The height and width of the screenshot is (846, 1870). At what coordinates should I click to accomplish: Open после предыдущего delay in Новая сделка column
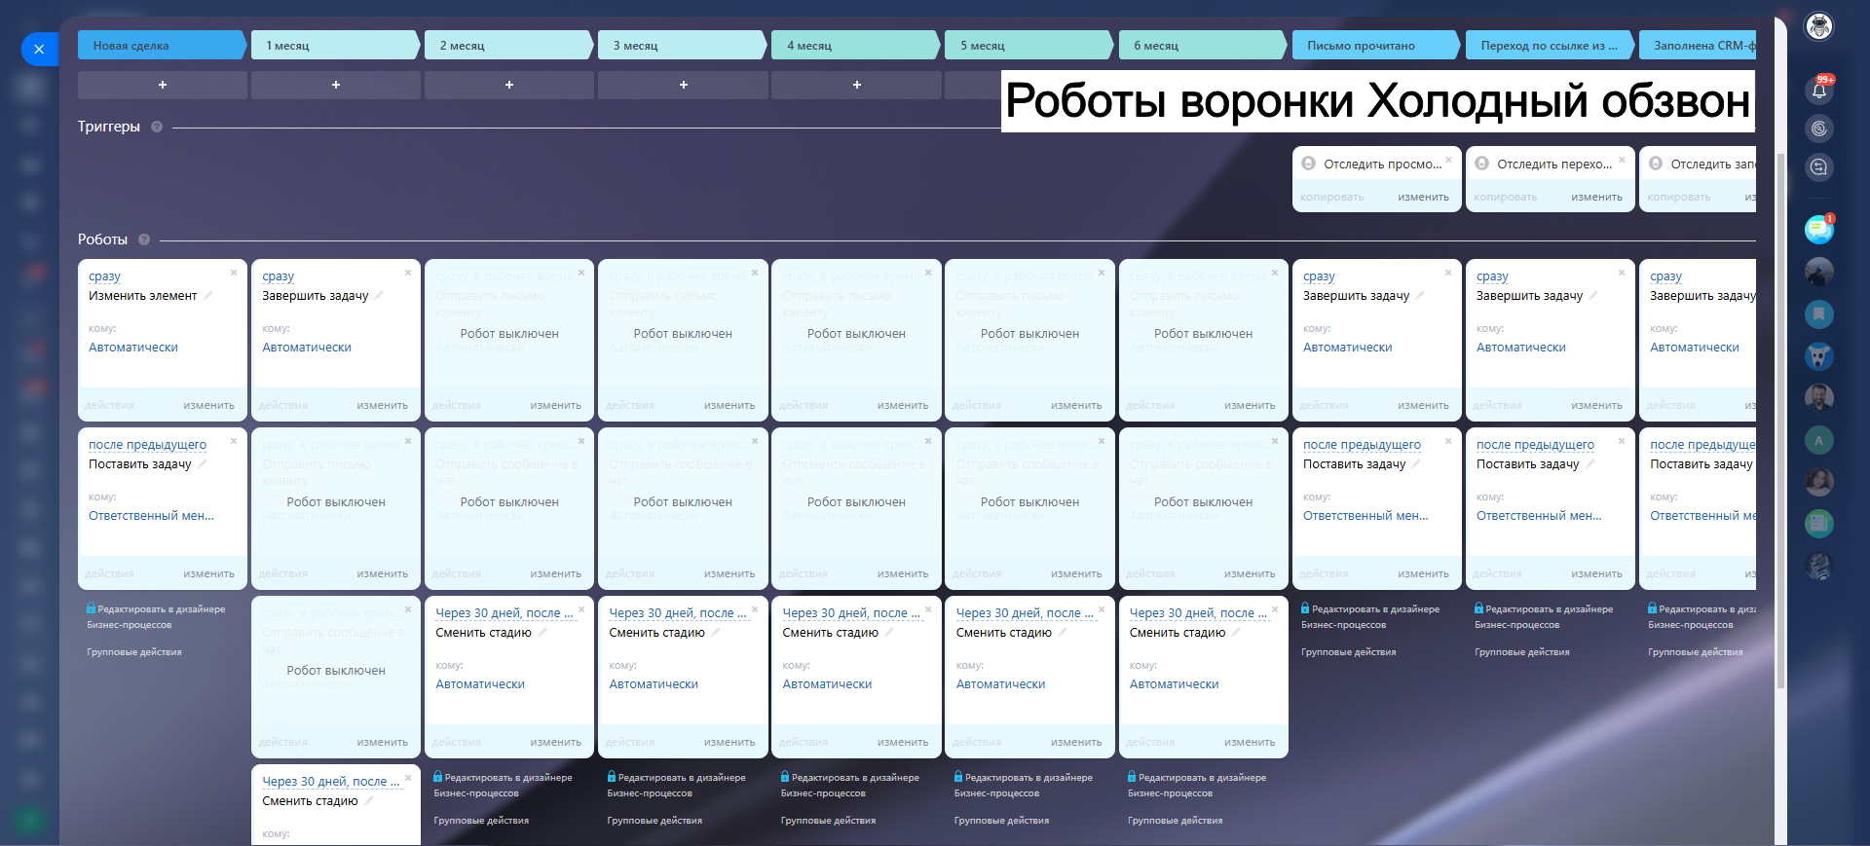pyautogui.click(x=147, y=445)
